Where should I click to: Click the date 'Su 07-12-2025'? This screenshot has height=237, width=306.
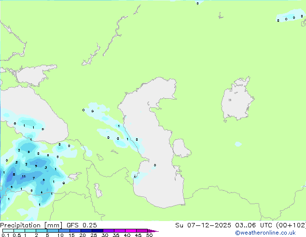point(203,225)
